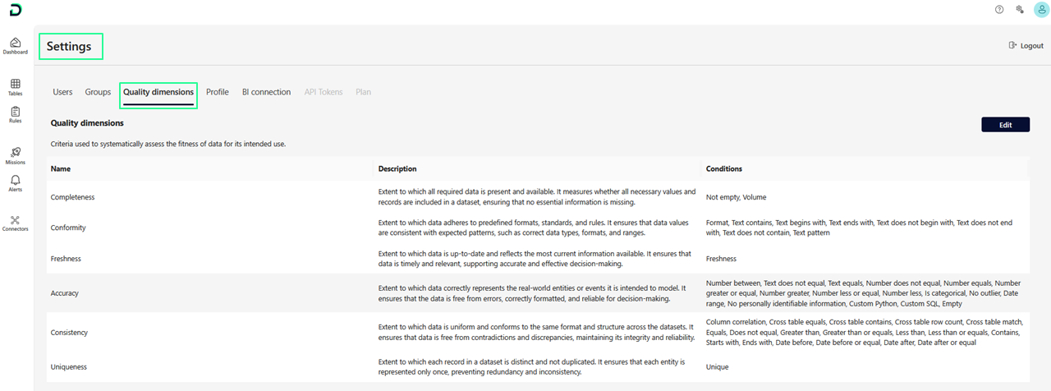Viewport: 1051px width, 391px height.
Task: Log out using the Logout link
Action: click(x=1026, y=46)
